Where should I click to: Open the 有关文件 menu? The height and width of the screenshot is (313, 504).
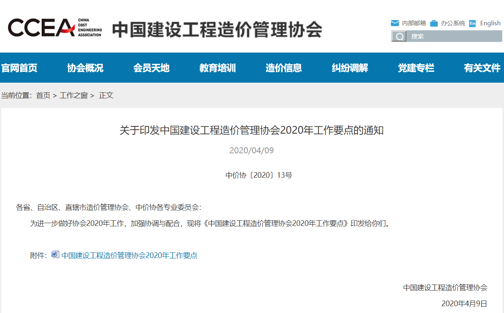pyautogui.click(x=482, y=68)
